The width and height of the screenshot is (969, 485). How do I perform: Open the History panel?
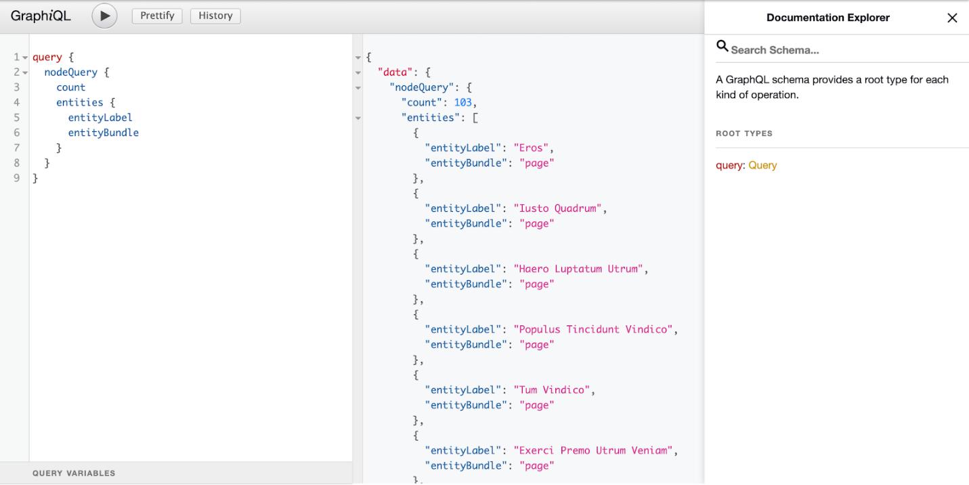pos(215,16)
